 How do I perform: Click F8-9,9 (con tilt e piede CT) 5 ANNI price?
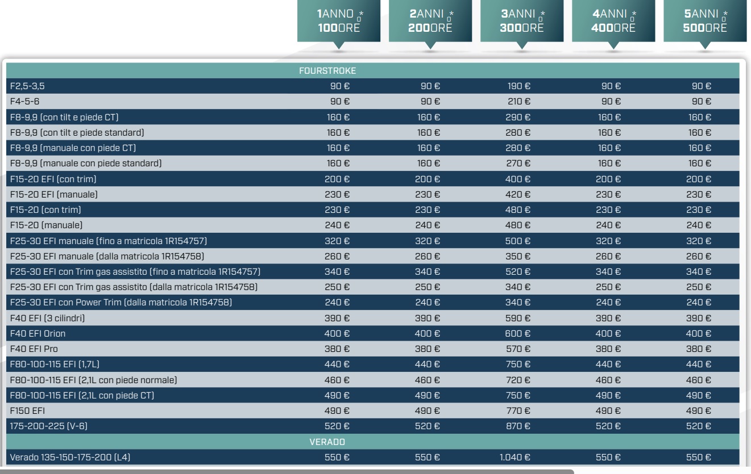700,118
